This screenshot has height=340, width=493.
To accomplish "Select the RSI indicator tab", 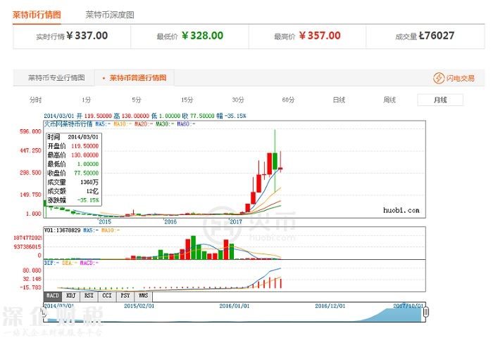I will pos(89,296).
